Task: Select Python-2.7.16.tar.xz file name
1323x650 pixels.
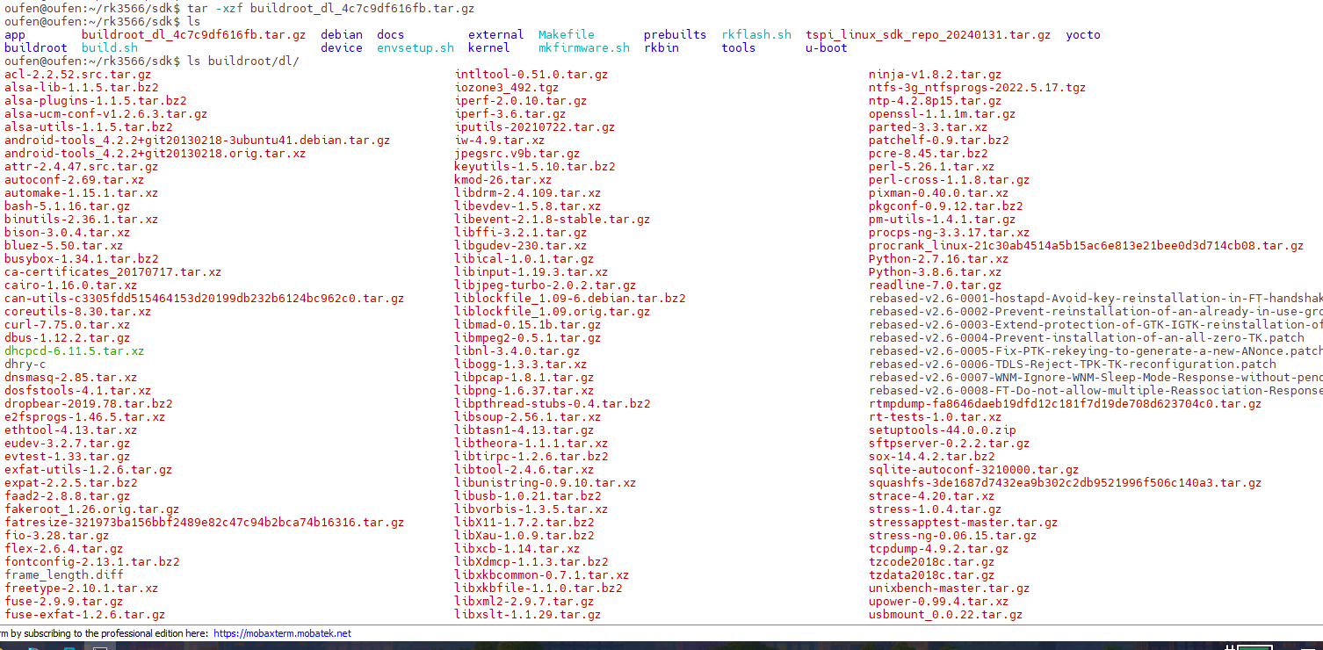Action: coord(939,259)
